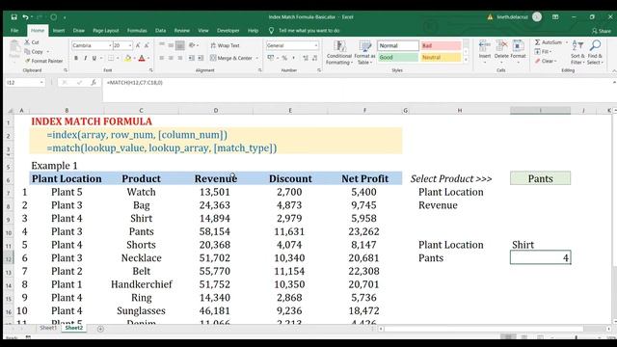
Task: Apply the Neutral cell style
Action: (441, 58)
